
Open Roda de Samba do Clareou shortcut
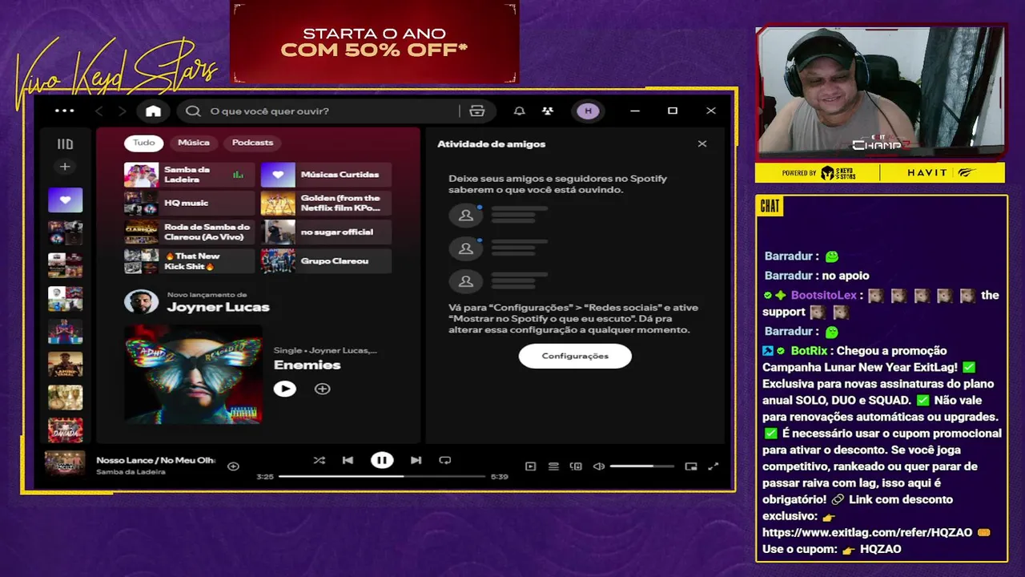(189, 232)
